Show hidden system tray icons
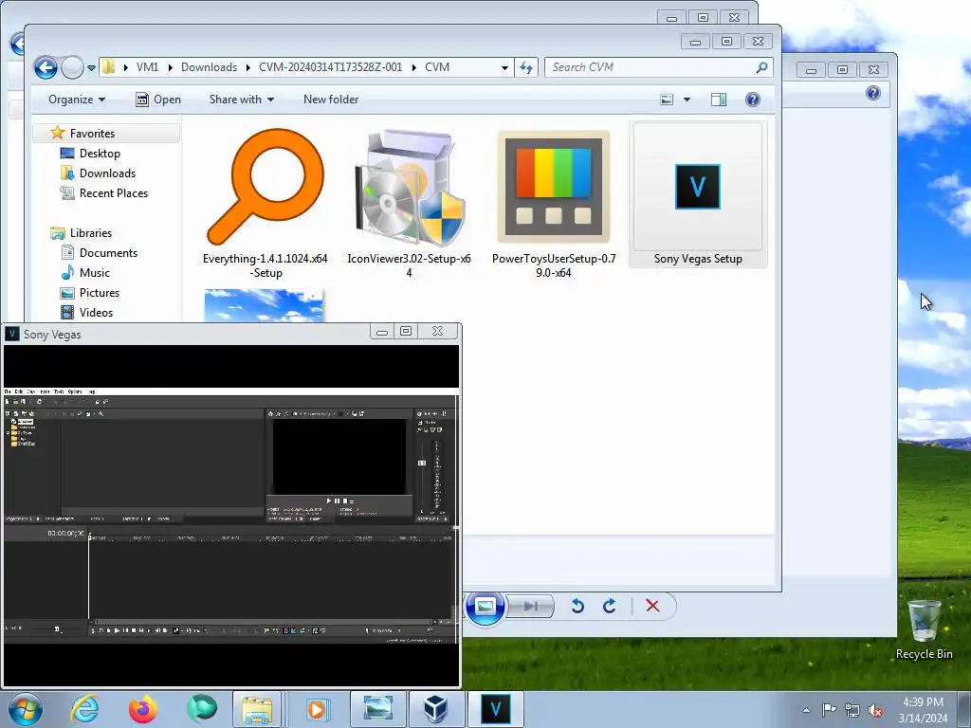971x728 pixels. click(x=806, y=710)
